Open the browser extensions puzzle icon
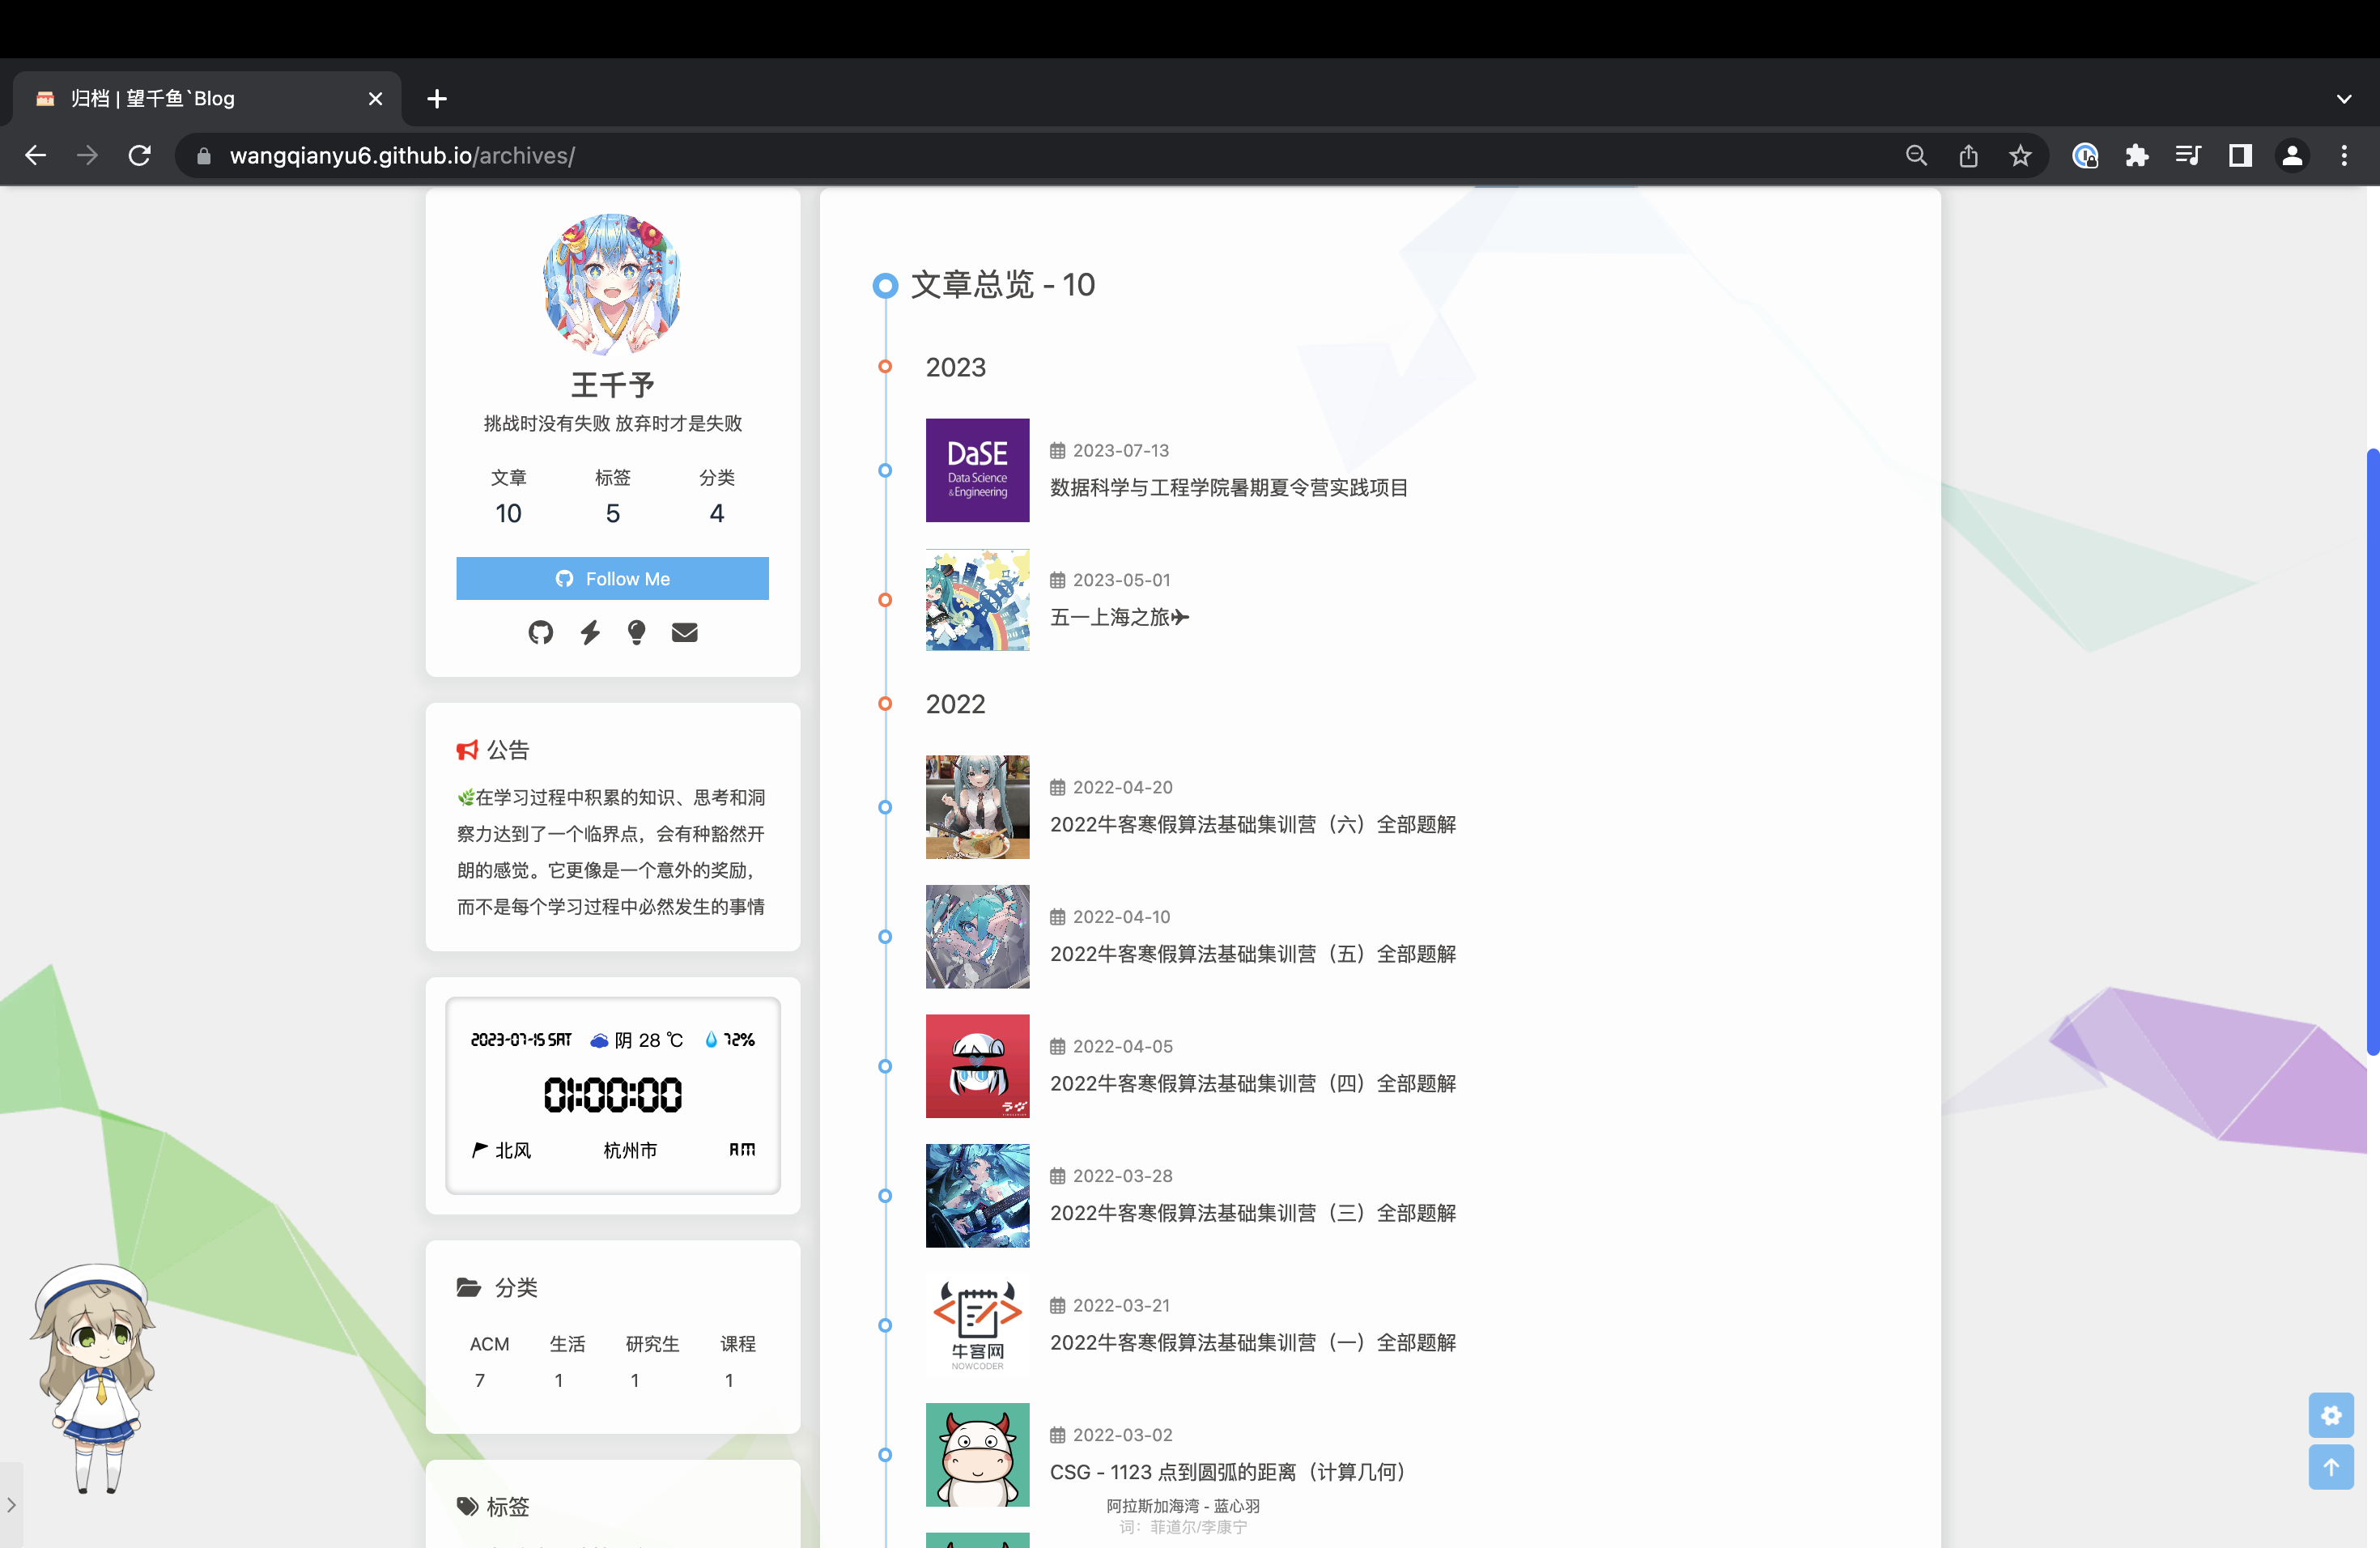Image resolution: width=2380 pixels, height=1548 pixels. point(2136,156)
